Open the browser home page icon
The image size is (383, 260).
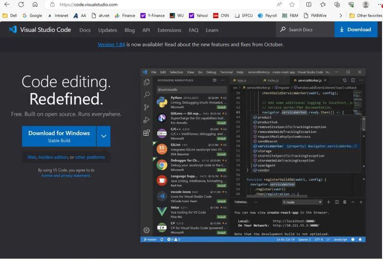35,4
